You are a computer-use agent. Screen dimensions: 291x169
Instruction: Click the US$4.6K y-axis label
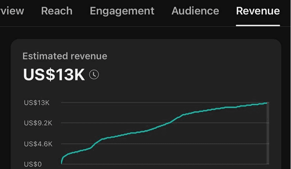point(38,144)
